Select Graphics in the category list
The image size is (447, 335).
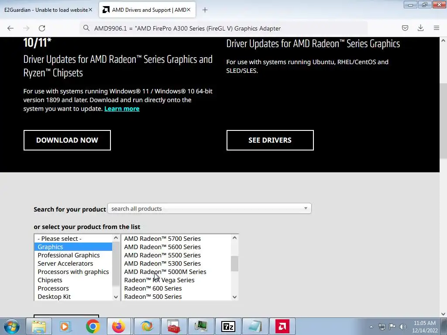[x=73, y=247]
